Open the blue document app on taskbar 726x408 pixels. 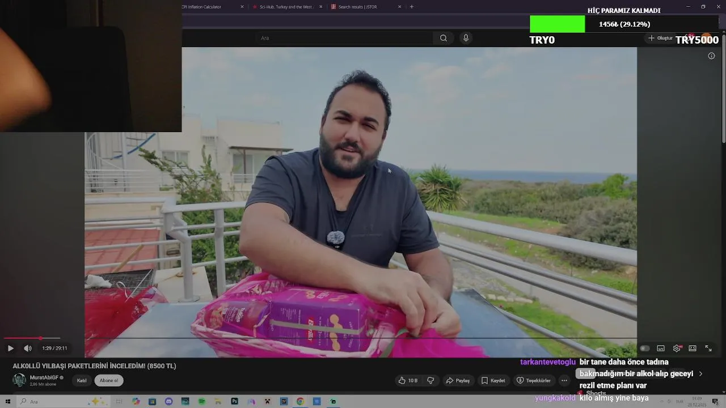coord(317,401)
